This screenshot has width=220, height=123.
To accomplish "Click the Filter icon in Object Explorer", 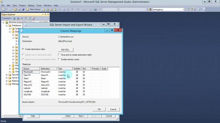I will [x=26, y=18].
